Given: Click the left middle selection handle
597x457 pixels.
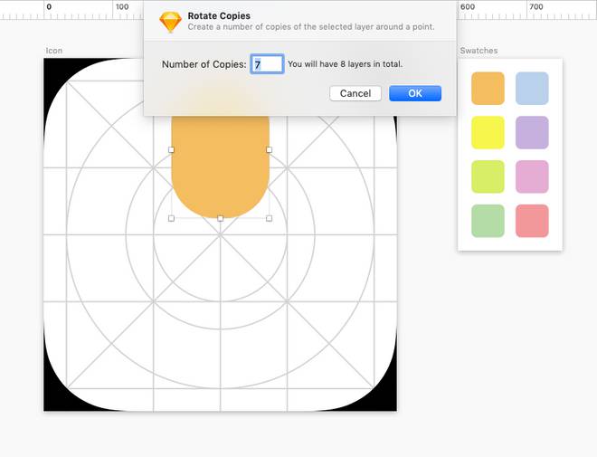Looking at the screenshot, I should pos(172,150).
